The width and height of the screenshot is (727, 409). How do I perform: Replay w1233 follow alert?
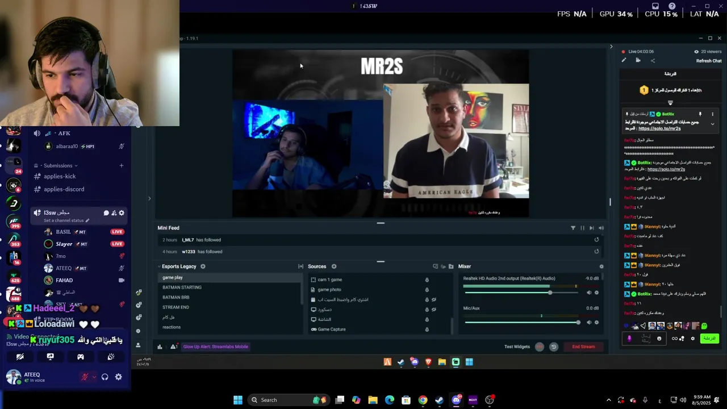[x=596, y=252]
